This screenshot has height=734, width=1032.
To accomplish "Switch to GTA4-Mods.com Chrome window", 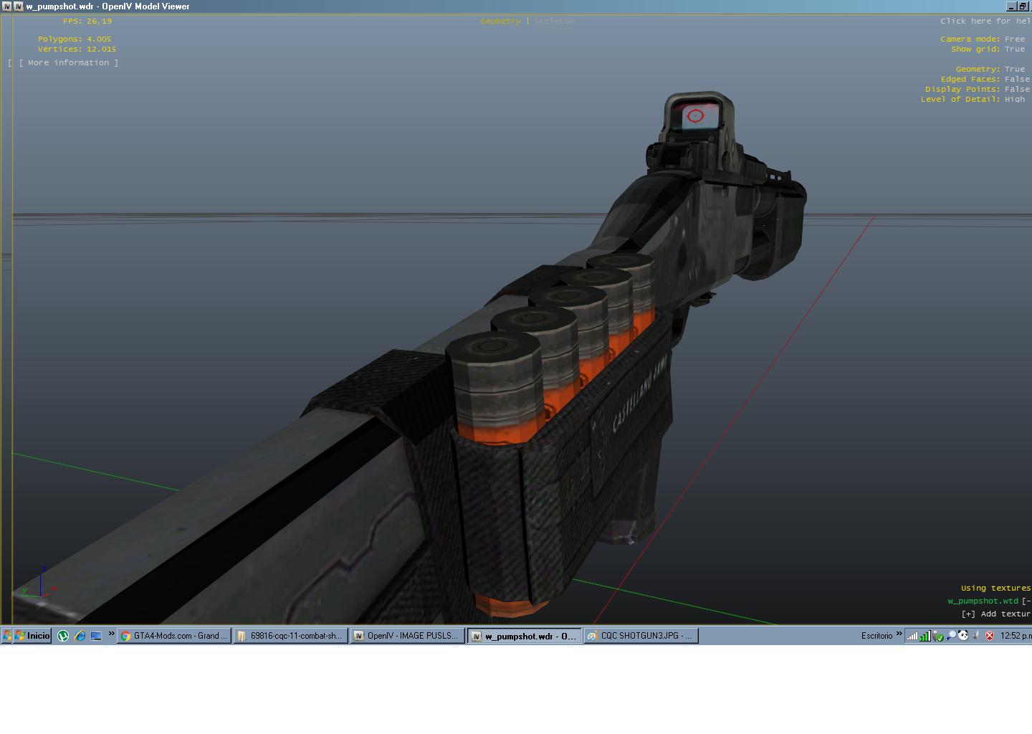I will [x=174, y=636].
